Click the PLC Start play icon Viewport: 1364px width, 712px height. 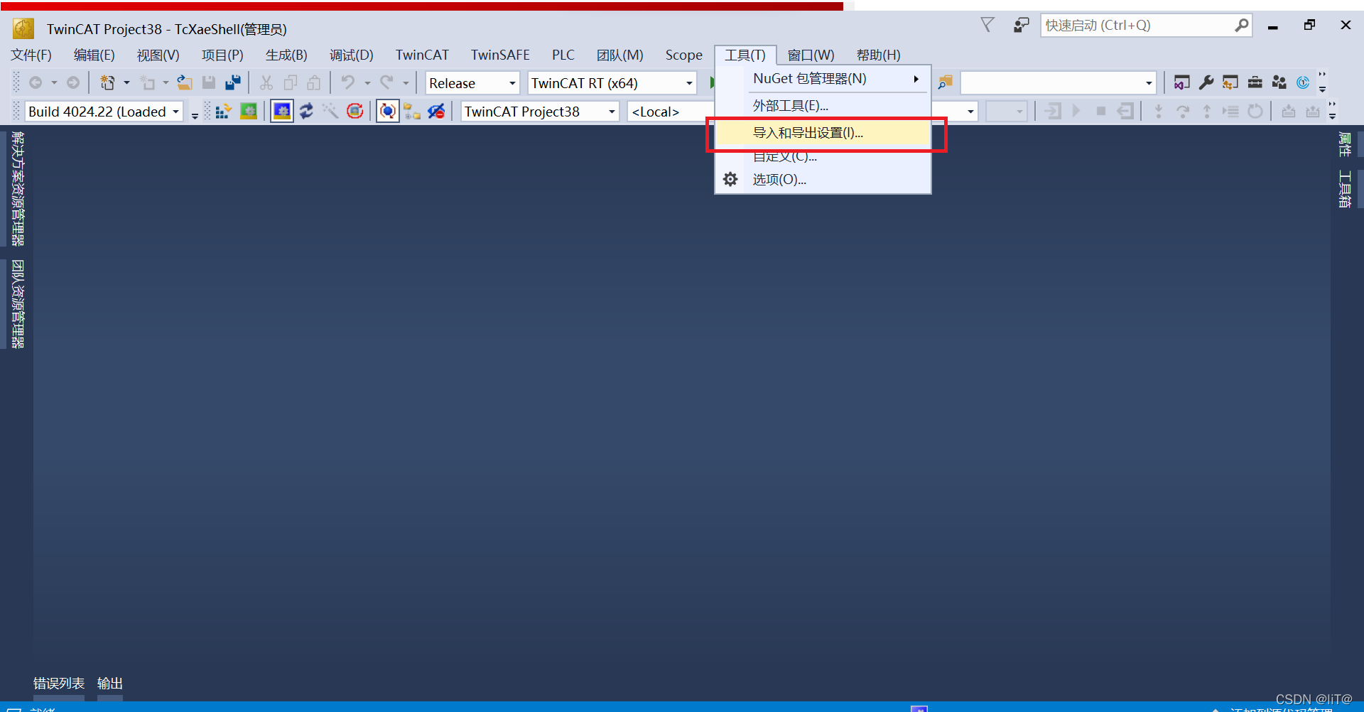pyautogui.click(x=1076, y=112)
